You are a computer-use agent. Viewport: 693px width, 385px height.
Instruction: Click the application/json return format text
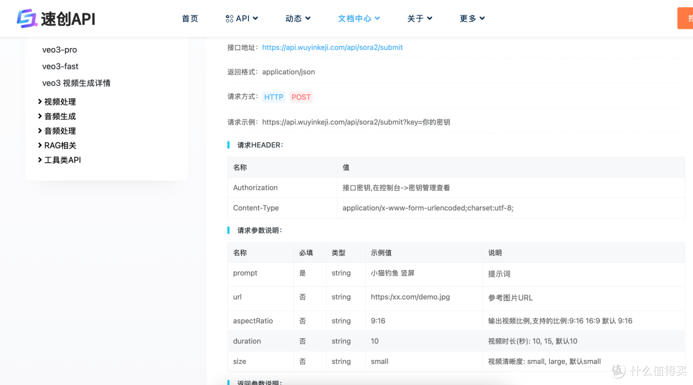tap(289, 72)
